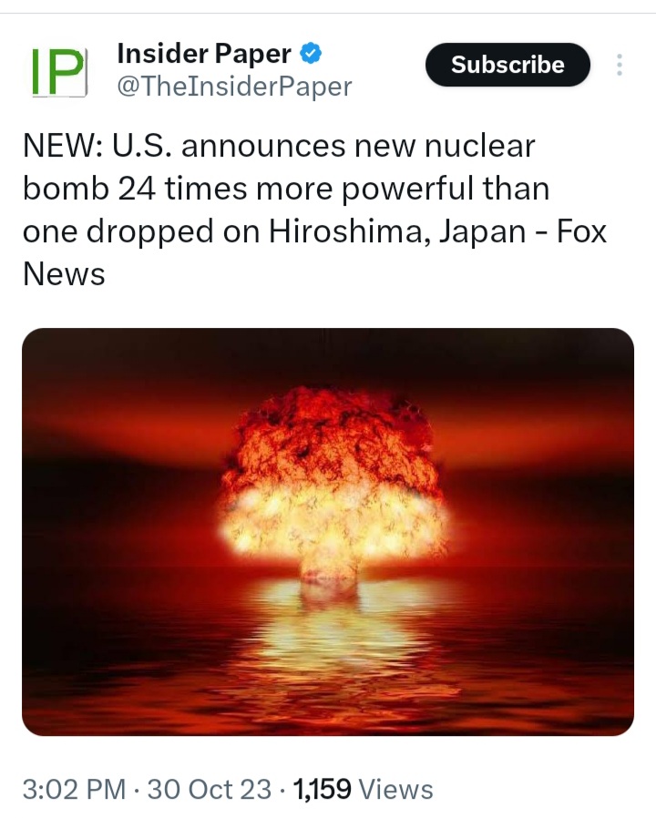This screenshot has width=656, height=818.
Task: Click the blue verified checkmark badge
Action: (x=311, y=53)
